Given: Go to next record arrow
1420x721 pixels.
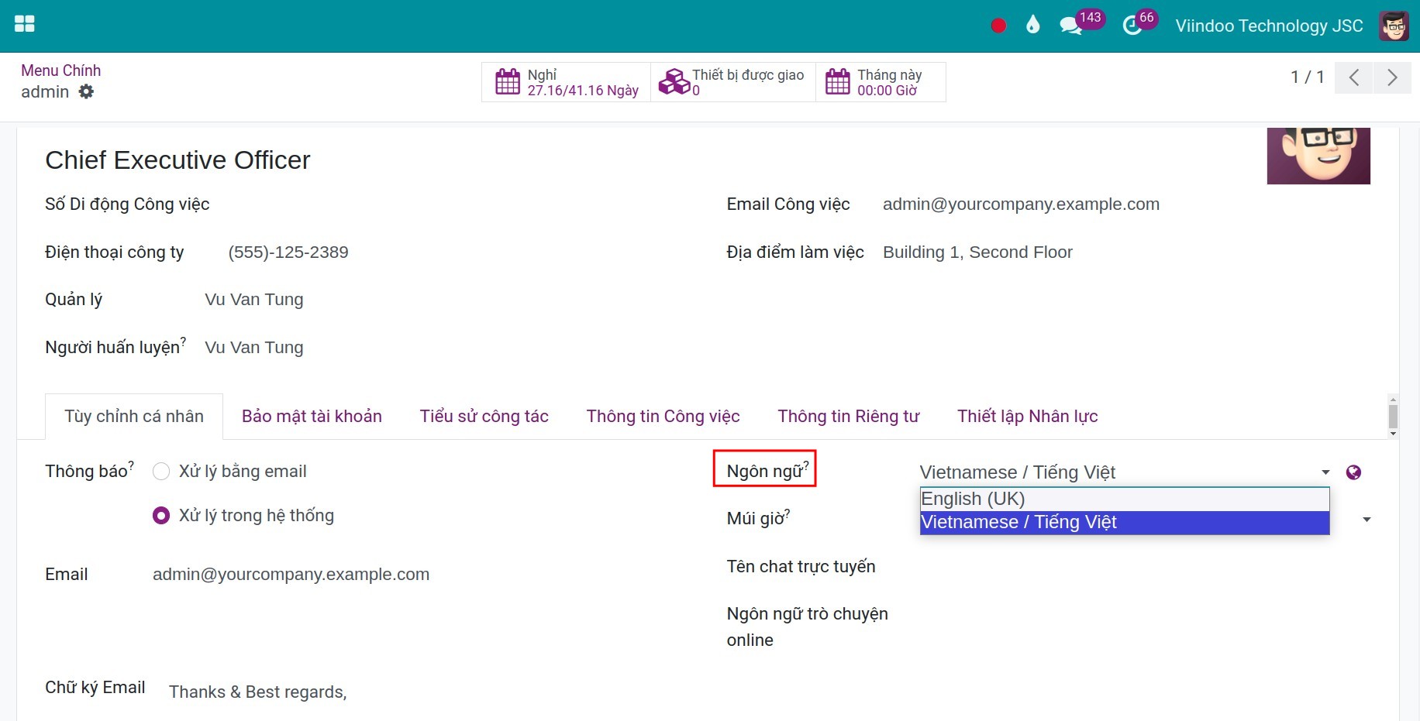Looking at the screenshot, I should point(1392,77).
